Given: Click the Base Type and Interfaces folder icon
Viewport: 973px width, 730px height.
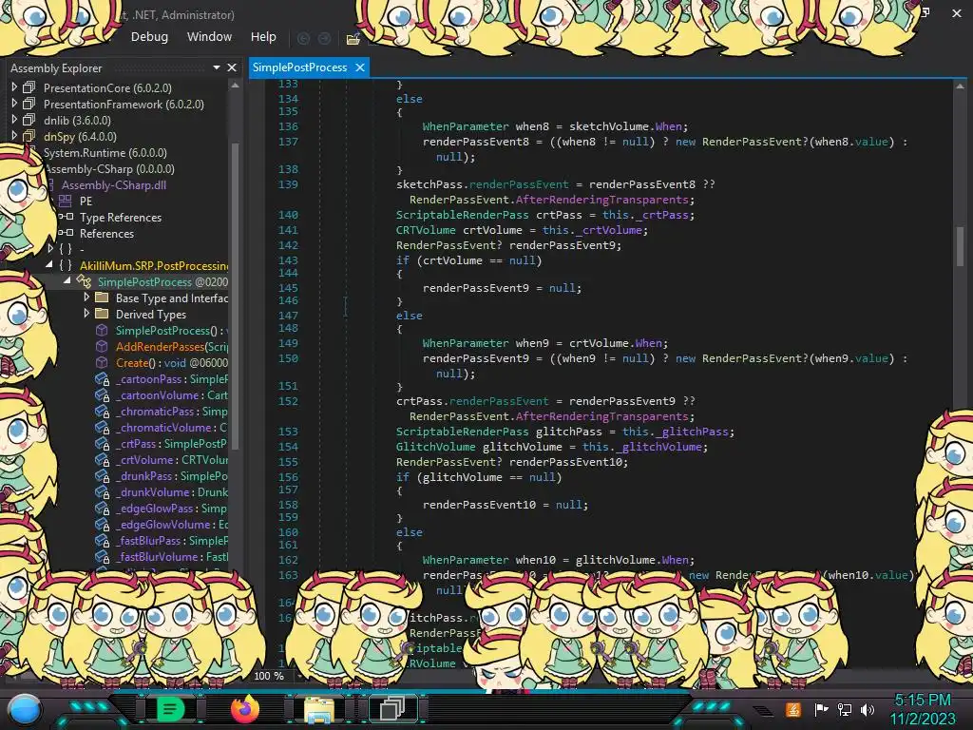Looking at the screenshot, I should pyautogui.click(x=102, y=298).
